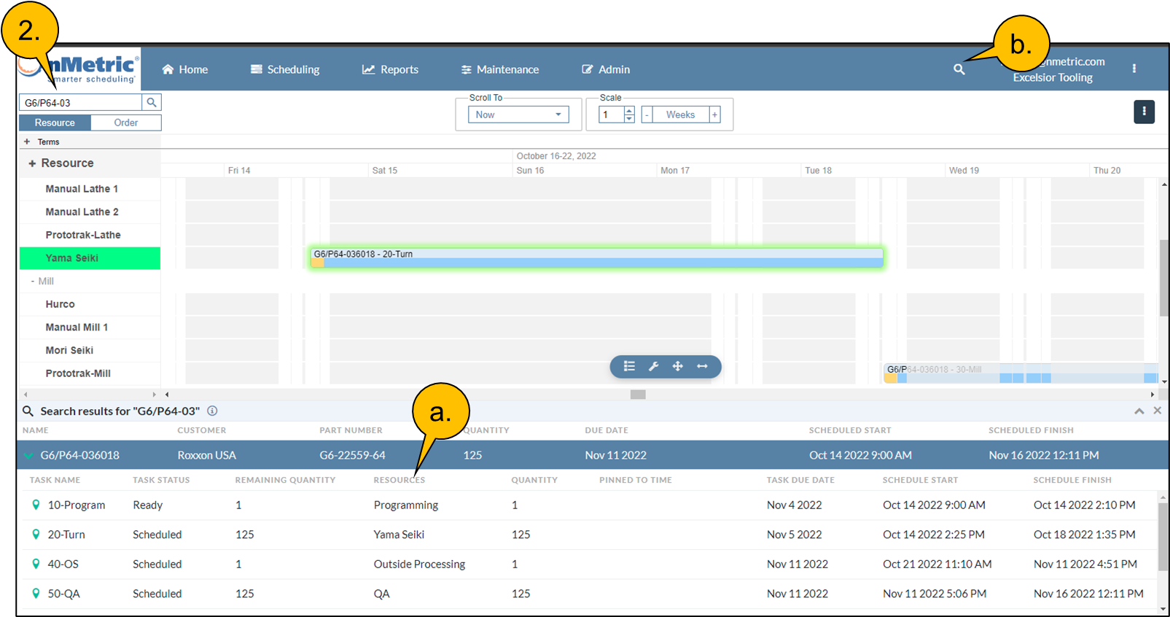1170x617 pixels.
Task: Click the 50-QA task name
Action: point(64,594)
